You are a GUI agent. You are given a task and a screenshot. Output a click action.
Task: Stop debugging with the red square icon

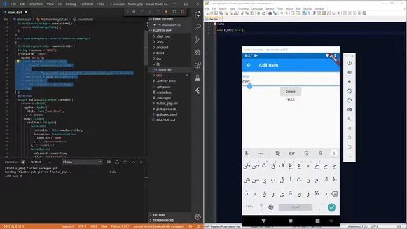click(x=183, y=11)
